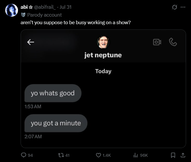This screenshot has width=191, height=162.
Task: Click jet neptune's profile picture
Action: [103, 43]
